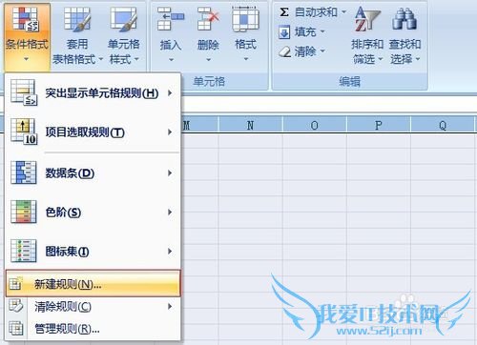Expand submenu arrow for 突出显示单元格规则
The width and height of the screenshot is (477, 345).
coord(170,92)
